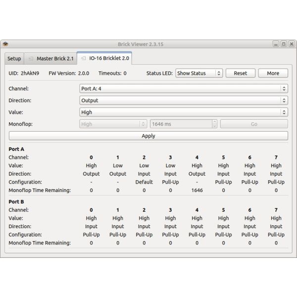Screen dimensions: 297x297
Task: Click Port A channel 2 Default configuration
Action: tap(144, 182)
